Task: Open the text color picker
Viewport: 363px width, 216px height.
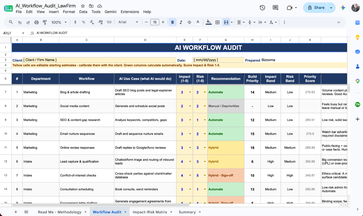Action: click(x=198, y=22)
